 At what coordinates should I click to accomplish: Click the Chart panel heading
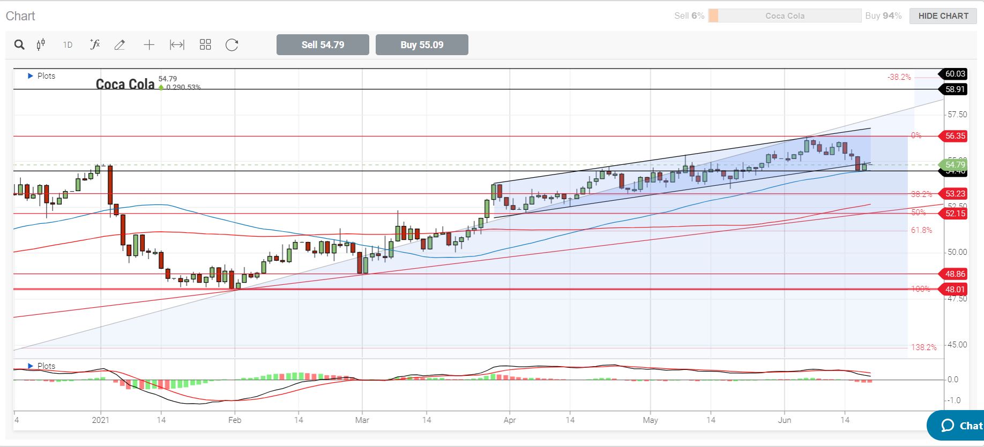click(20, 16)
